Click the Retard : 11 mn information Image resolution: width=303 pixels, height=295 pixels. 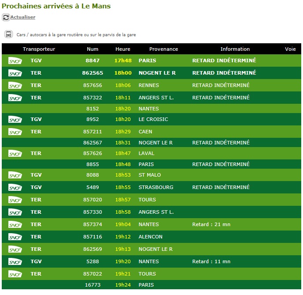pyautogui.click(x=211, y=261)
